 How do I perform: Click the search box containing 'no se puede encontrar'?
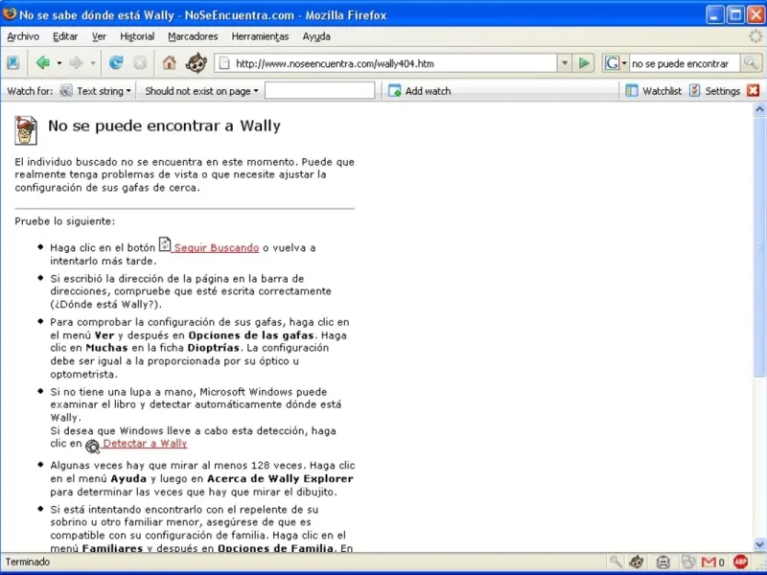tap(684, 63)
